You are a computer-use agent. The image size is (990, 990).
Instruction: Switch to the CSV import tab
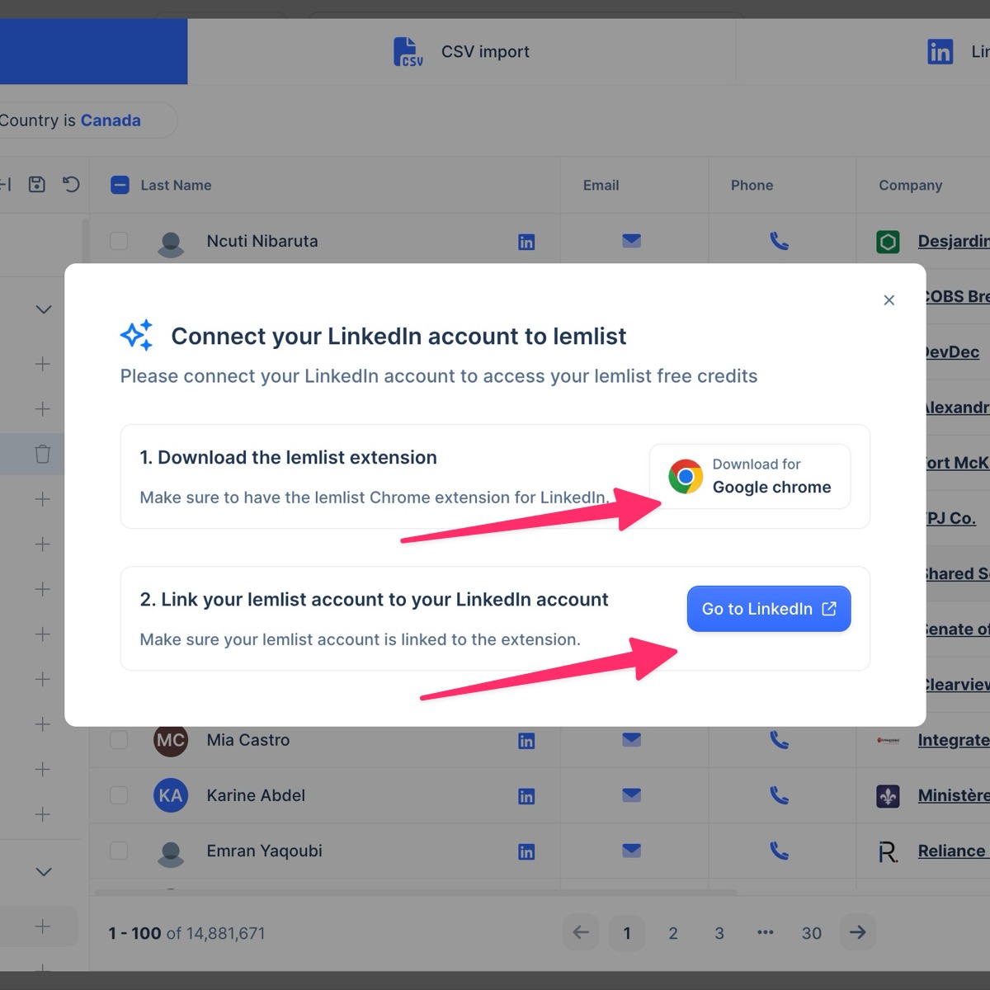[485, 51]
